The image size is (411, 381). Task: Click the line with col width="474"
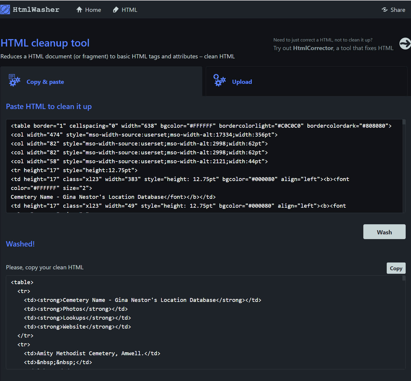pyautogui.click(x=144, y=135)
